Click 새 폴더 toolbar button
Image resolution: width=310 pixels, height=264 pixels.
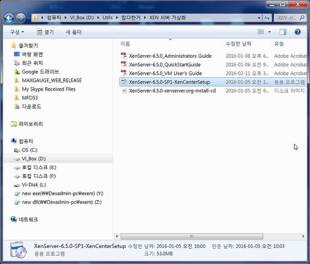(74, 32)
